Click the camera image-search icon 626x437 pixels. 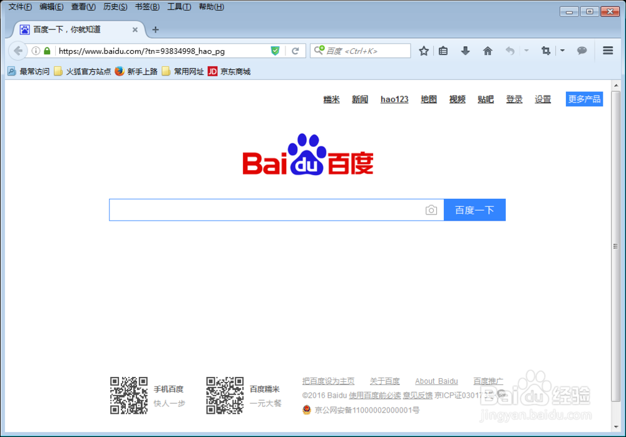431,209
